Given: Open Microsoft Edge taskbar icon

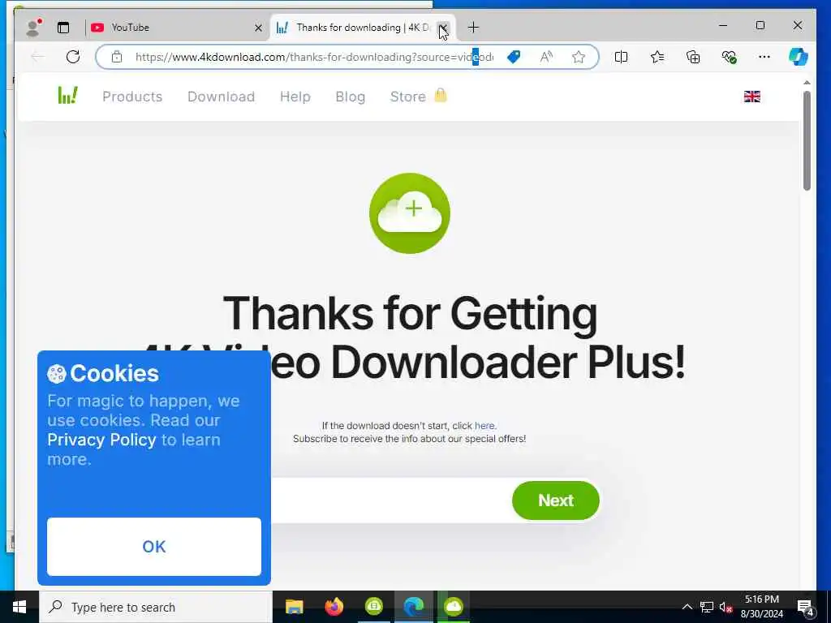Looking at the screenshot, I should [x=413, y=607].
